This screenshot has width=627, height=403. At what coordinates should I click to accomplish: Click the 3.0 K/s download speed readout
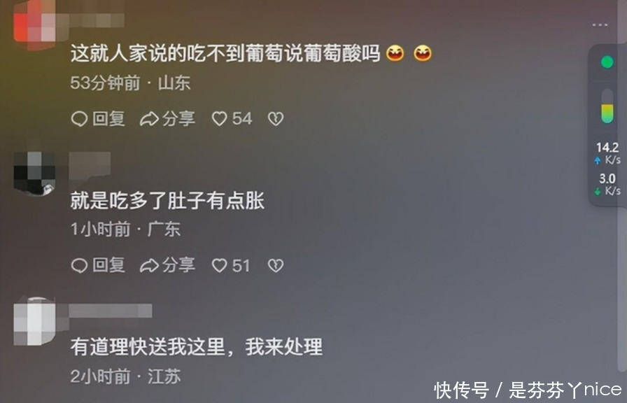tap(607, 184)
